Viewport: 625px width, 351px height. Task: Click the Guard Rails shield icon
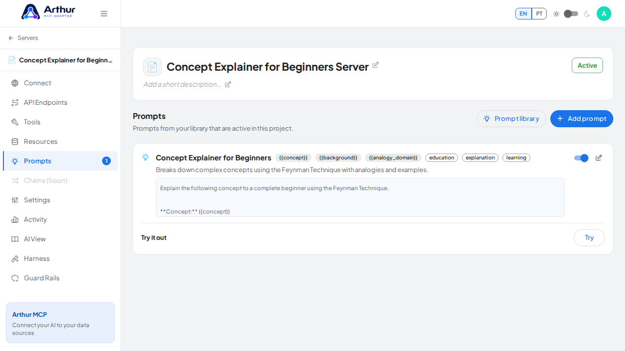coord(15,278)
